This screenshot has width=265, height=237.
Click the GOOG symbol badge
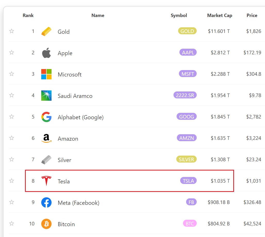(x=187, y=116)
